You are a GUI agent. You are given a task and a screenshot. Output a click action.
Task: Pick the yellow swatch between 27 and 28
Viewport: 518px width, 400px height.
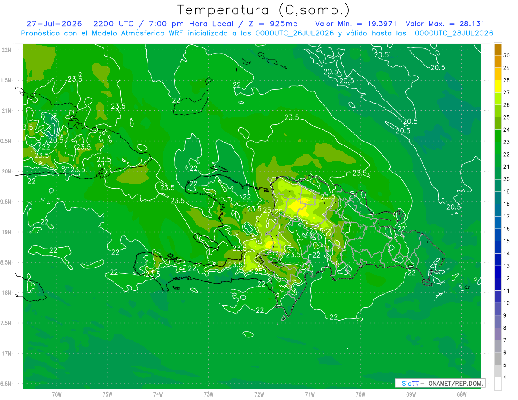[x=498, y=86]
